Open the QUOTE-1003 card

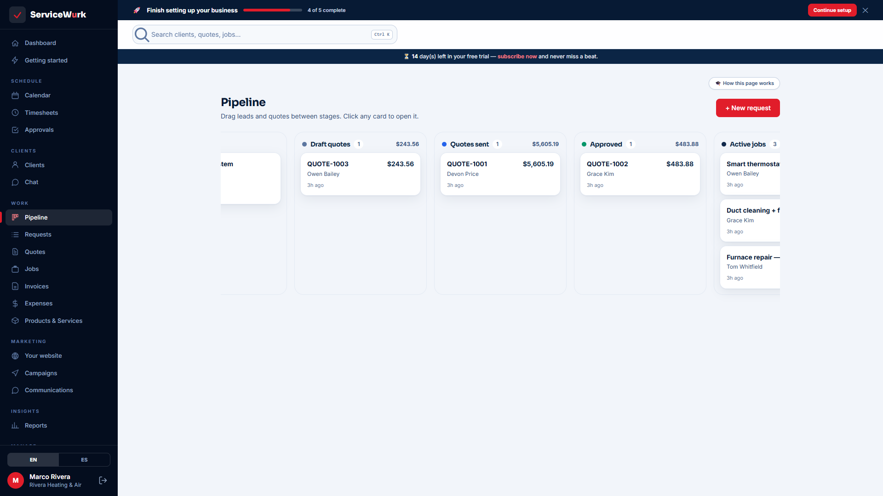(361, 174)
